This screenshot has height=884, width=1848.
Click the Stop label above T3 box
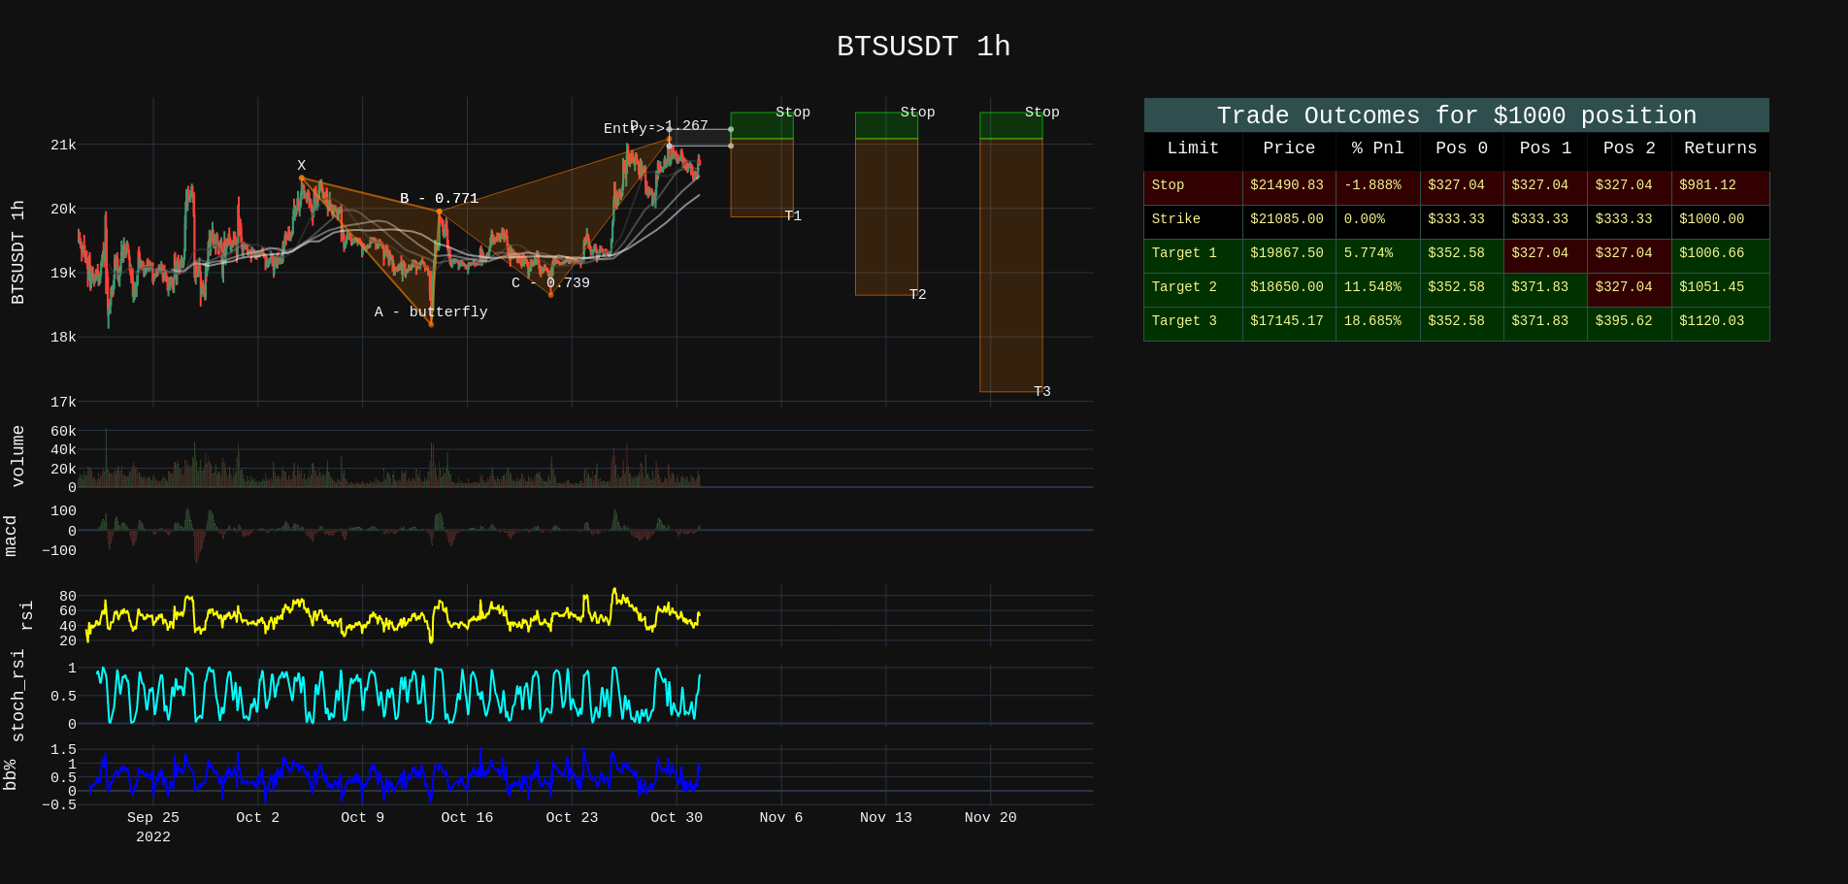coord(1042,113)
